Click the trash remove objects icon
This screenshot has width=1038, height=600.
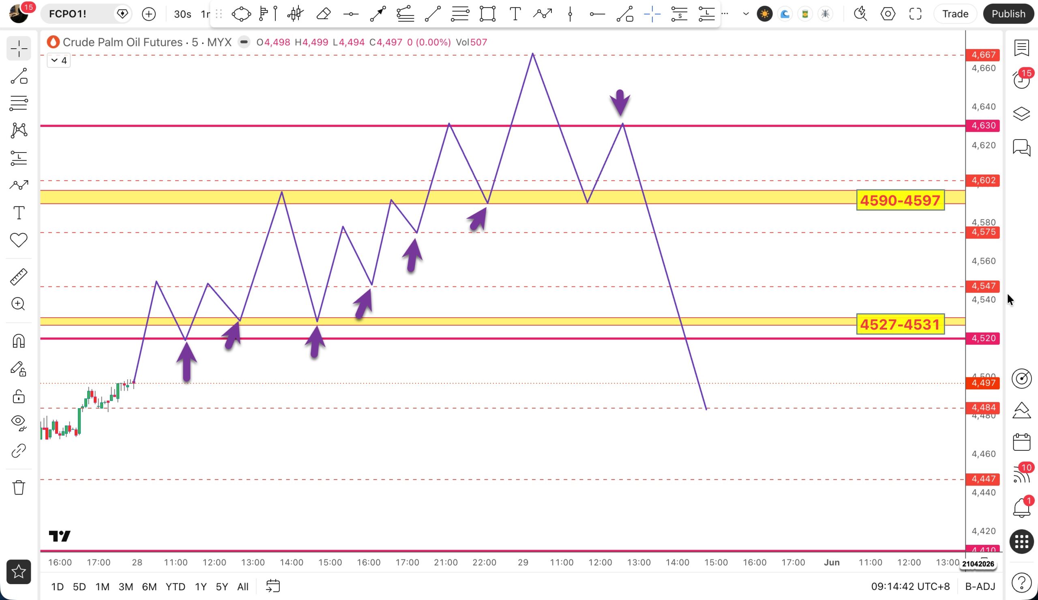tap(19, 488)
